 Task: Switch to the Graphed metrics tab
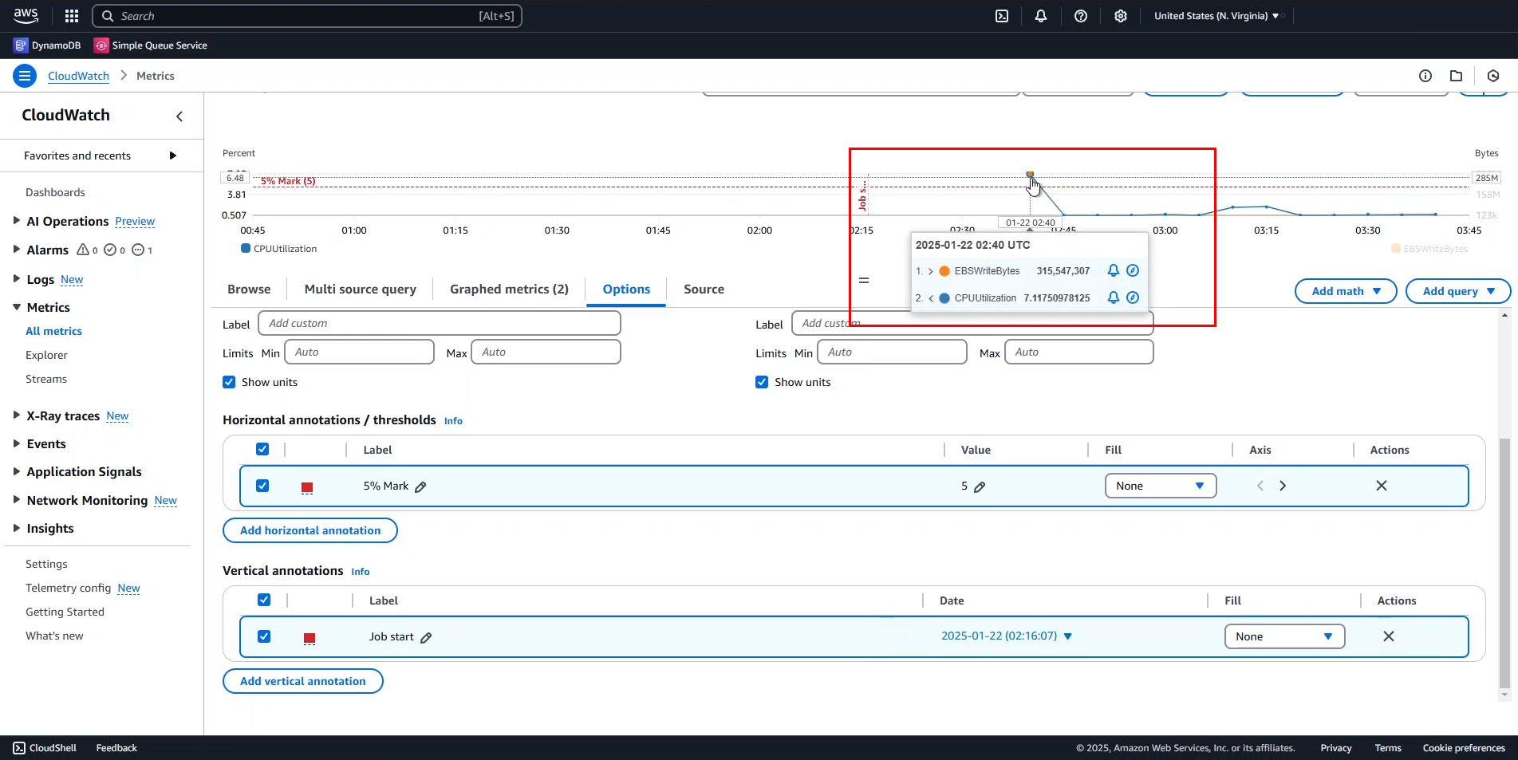coord(509,289)
